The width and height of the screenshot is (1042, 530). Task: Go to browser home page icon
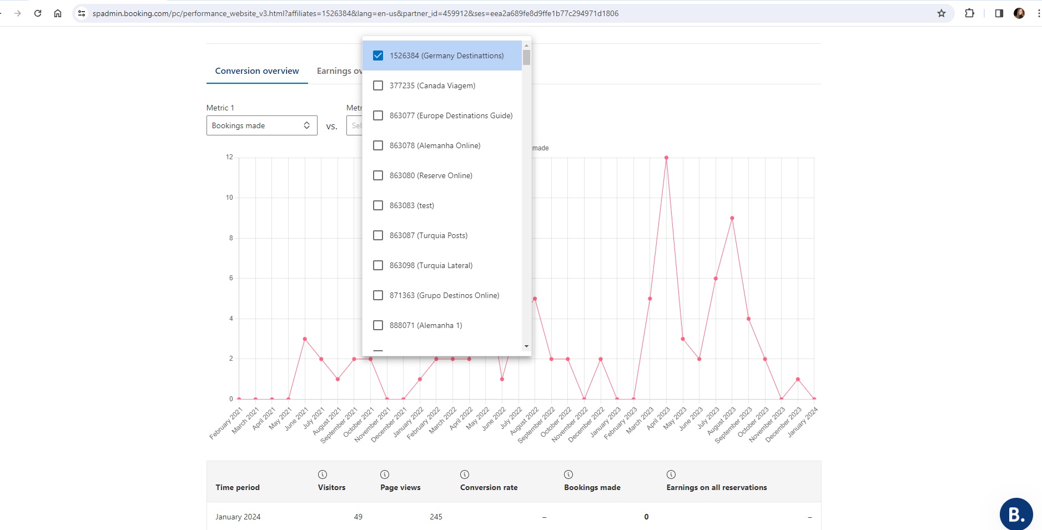58,13
